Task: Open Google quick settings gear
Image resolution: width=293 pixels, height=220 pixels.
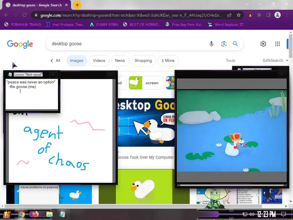Action: click(263, 44)
